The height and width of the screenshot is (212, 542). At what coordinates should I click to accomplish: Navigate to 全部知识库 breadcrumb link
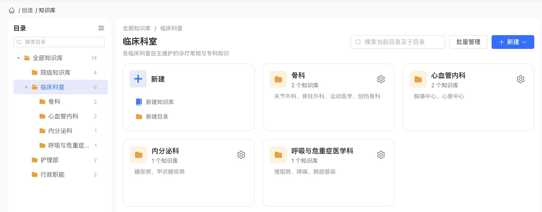[x=137, y=28]
